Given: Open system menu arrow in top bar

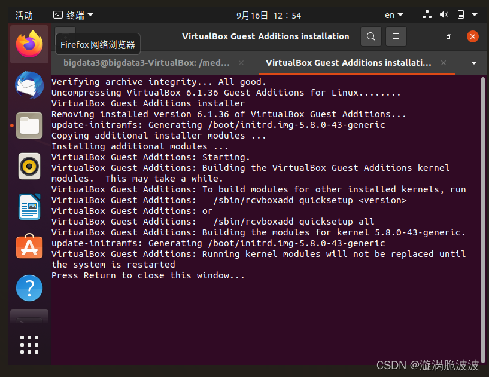Looking at the screenshot, I should (x=475, y=14).
